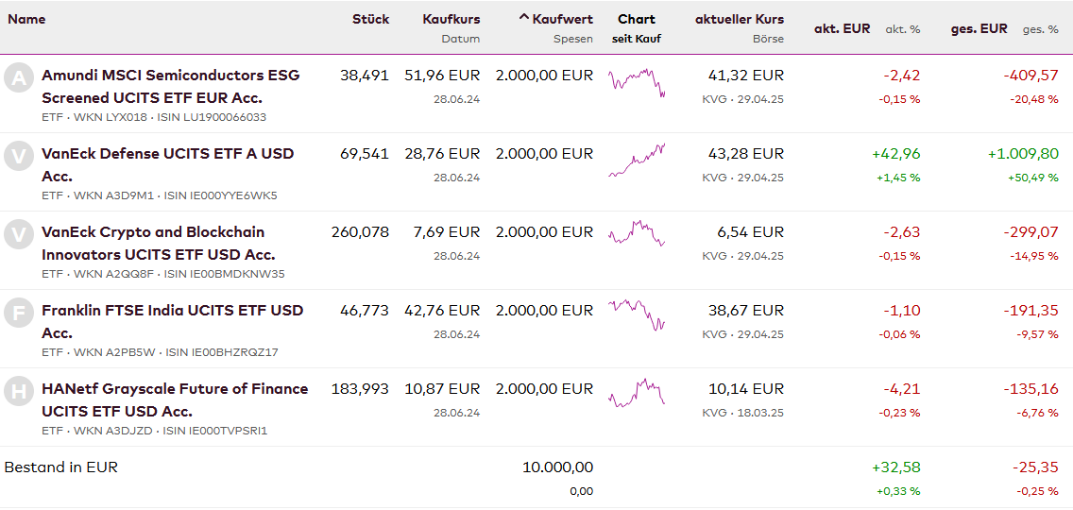Click the VanEck Crypto letter avatar icon
Image resolution: width=1073 pixels, height=510 pixels.
coord(19,235)
